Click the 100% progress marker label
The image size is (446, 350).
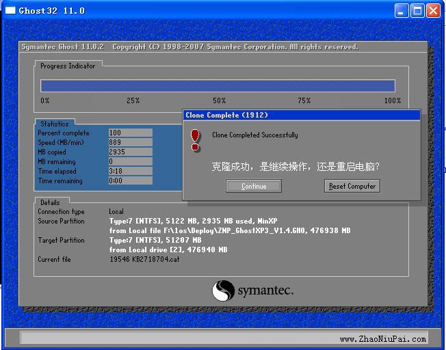point(393,100)
